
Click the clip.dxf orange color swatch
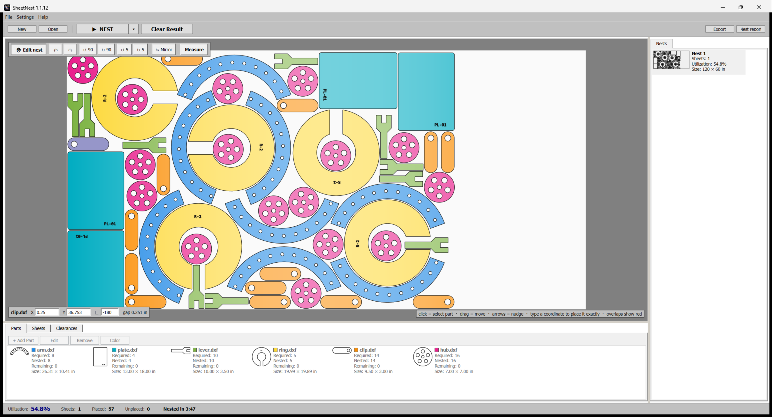[x=356, y=350]
